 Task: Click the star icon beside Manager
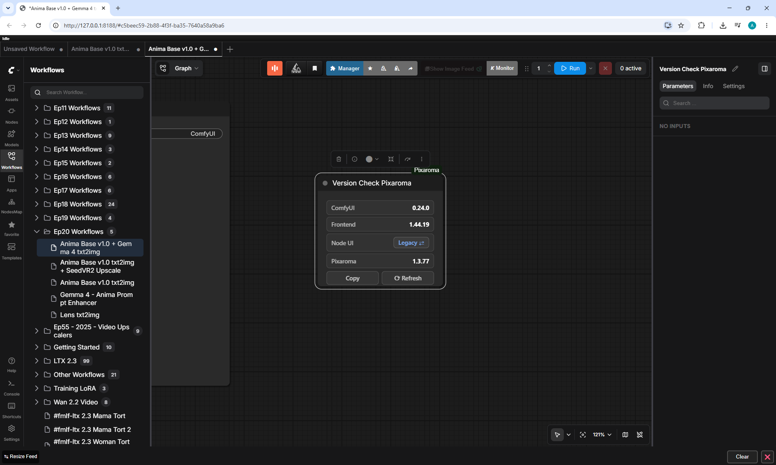tap(370, 68)
